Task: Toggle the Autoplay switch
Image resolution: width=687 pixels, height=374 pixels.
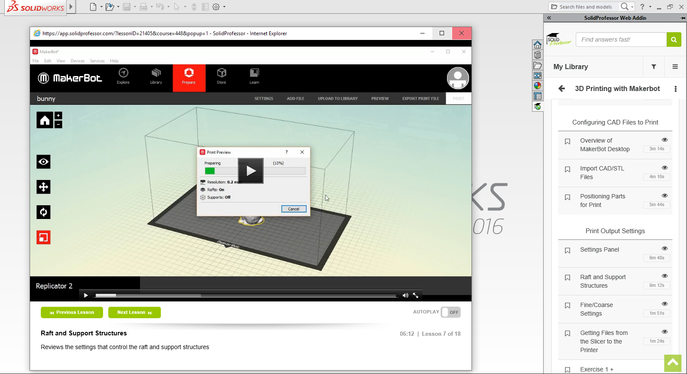Action: tap(450, 312)
